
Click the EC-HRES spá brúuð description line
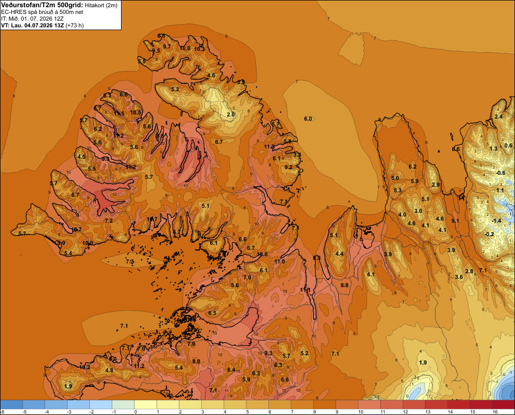point(42,12)
